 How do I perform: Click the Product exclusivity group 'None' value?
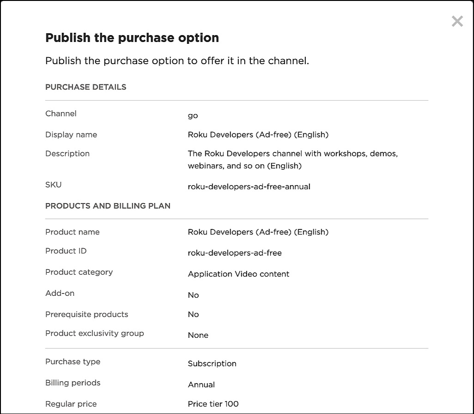[198, 336]
